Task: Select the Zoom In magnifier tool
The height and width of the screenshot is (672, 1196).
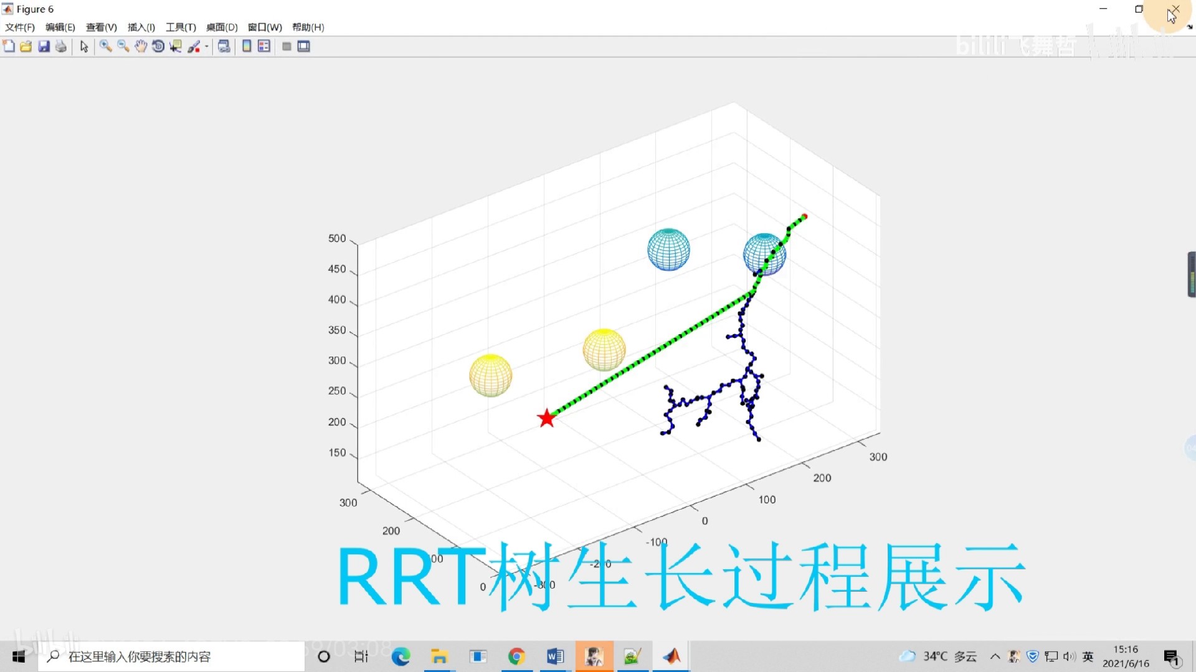Action: [105, 47]
